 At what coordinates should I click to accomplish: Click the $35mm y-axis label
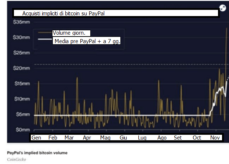pyautogui.click(x=21, y=22)
